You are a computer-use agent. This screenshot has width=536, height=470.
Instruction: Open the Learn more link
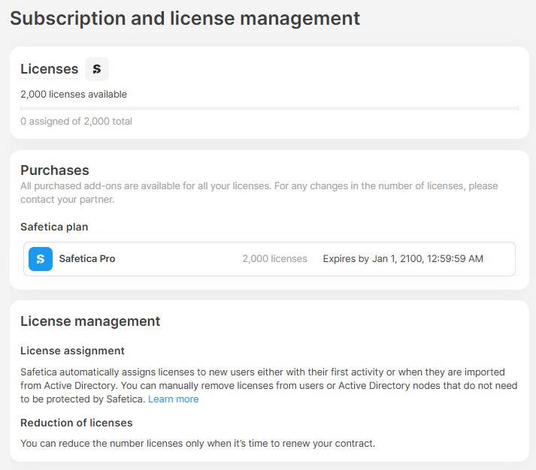point(173,399)
